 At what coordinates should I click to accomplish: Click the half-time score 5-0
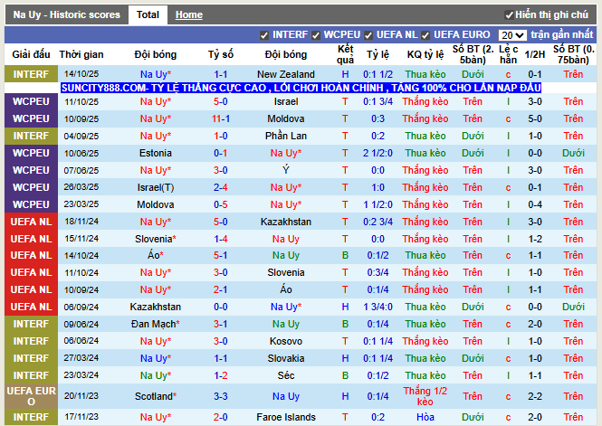535,118
